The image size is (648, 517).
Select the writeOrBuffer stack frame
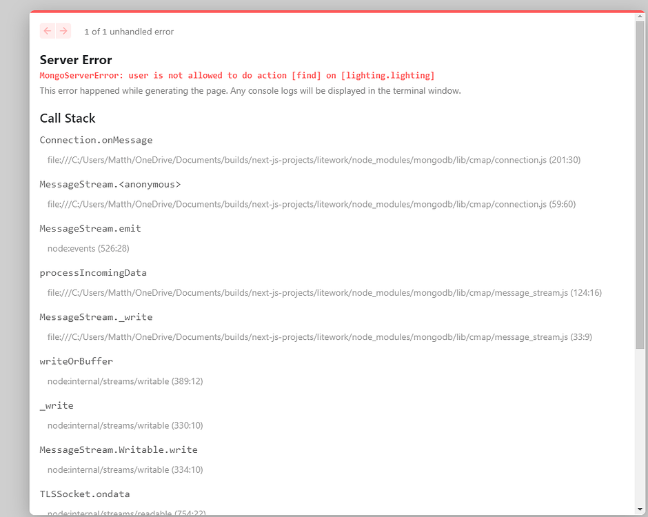(x=76, y=361)
